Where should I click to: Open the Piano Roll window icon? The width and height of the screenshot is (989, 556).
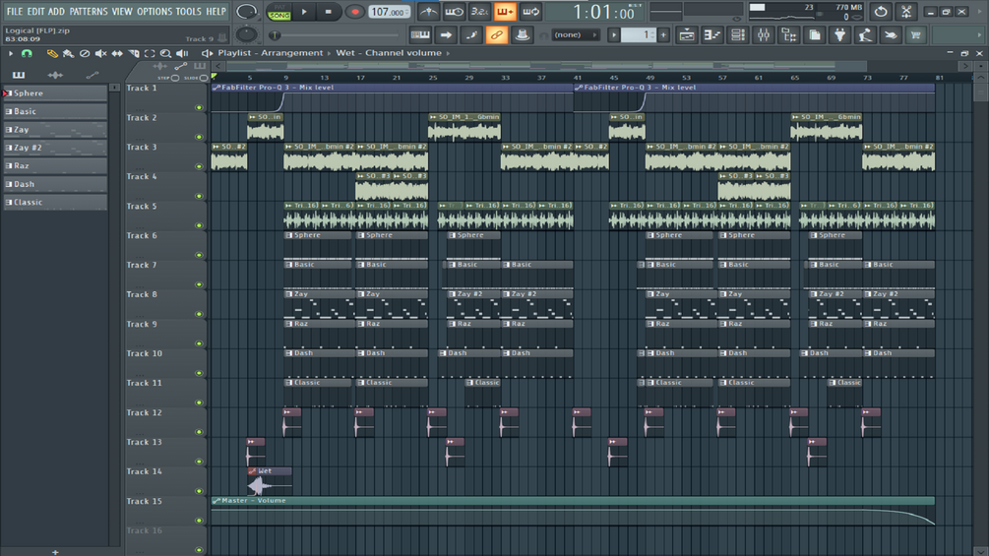[712, 35]
